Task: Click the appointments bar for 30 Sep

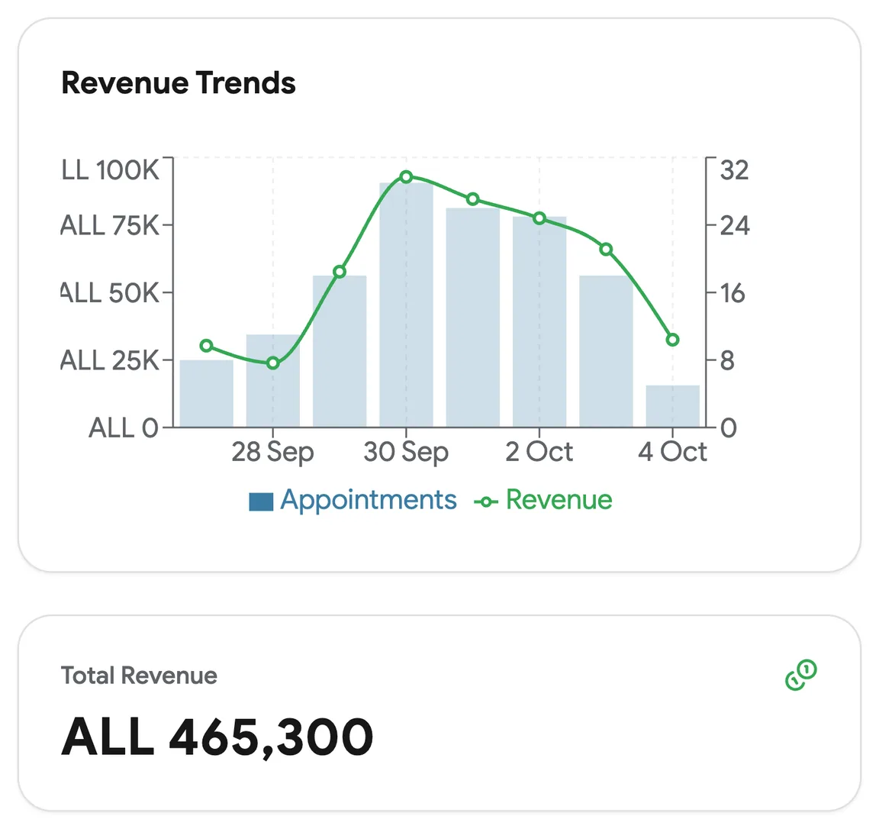Action: (407, 305)
